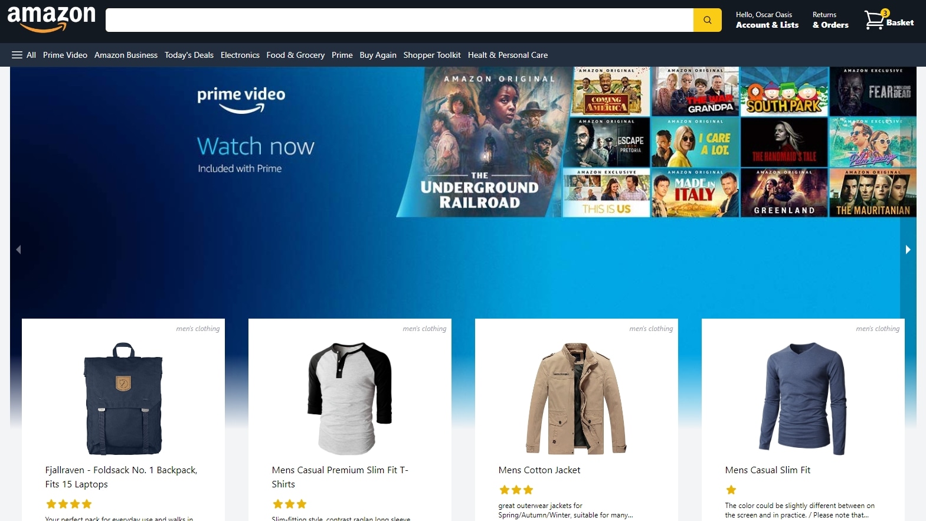Click the star rating under Mens Cotton Jacket
The image size is (926, 521).
516,490
